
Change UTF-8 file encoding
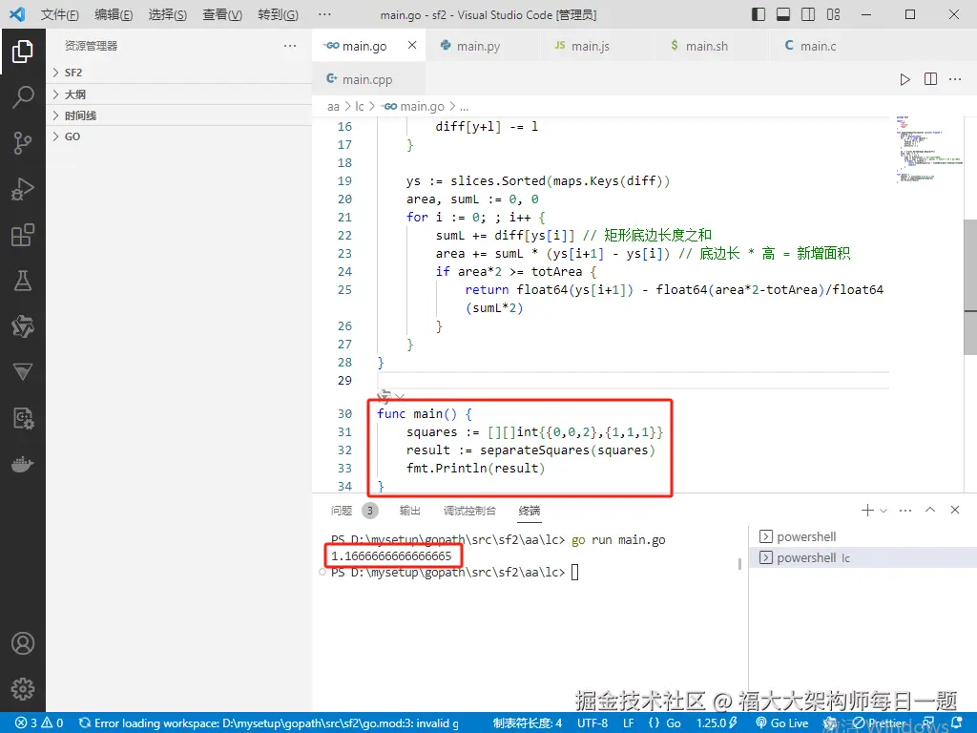coord(592,723)
